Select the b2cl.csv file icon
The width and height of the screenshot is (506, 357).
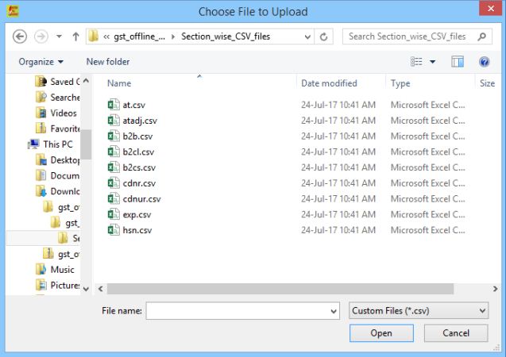[x=114, y=152]
